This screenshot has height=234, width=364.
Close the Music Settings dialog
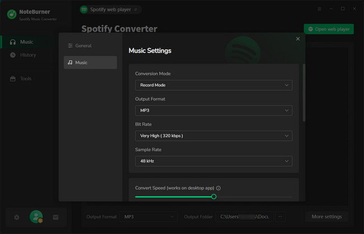tap(298, 39)
